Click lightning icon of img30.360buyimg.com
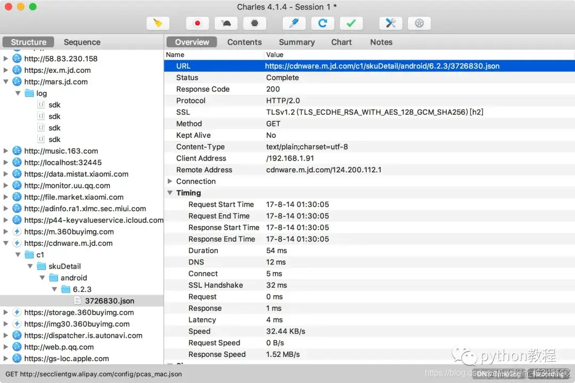Screen dimensions: 575x383 (x=17, y=323)
